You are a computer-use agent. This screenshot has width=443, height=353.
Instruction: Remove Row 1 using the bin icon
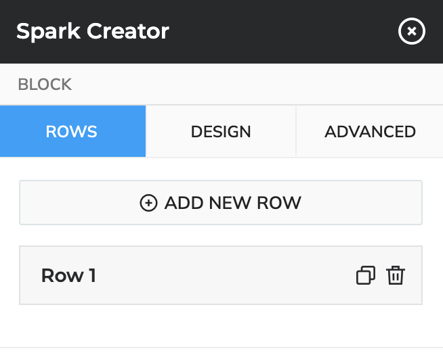[396, 275]
